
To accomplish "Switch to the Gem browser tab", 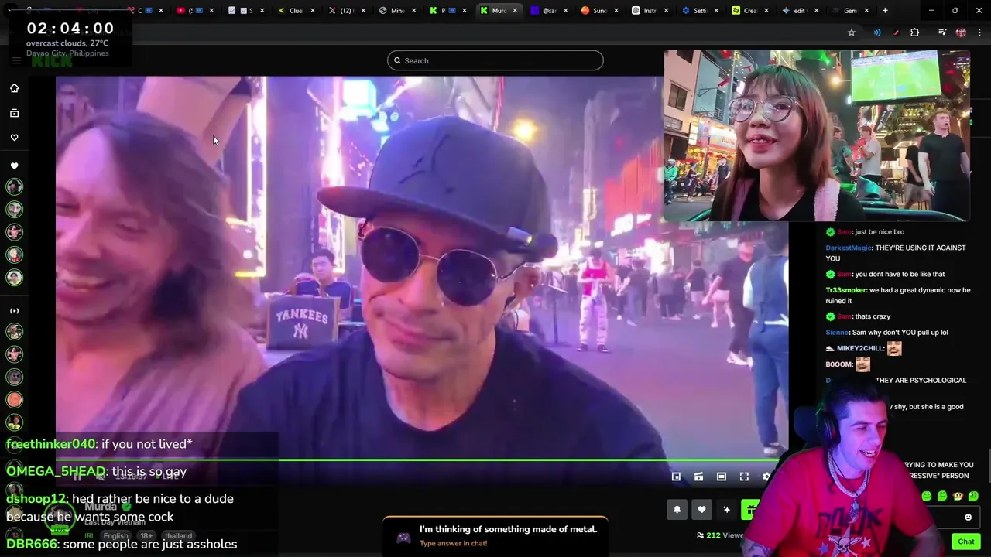I will pos(848,11).
